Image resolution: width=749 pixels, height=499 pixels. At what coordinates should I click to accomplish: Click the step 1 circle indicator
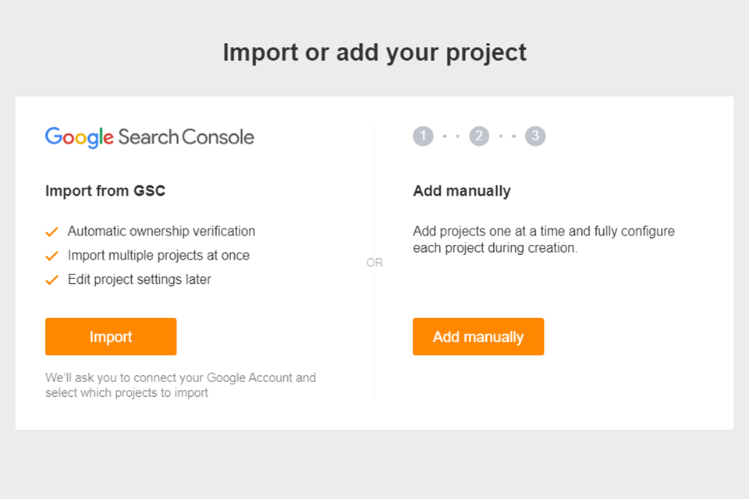423,136
